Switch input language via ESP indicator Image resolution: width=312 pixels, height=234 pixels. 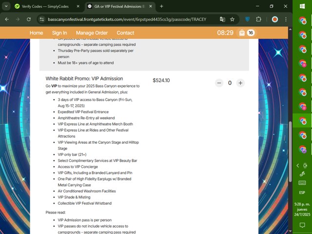pyautogui.click(x=302, y=193)
